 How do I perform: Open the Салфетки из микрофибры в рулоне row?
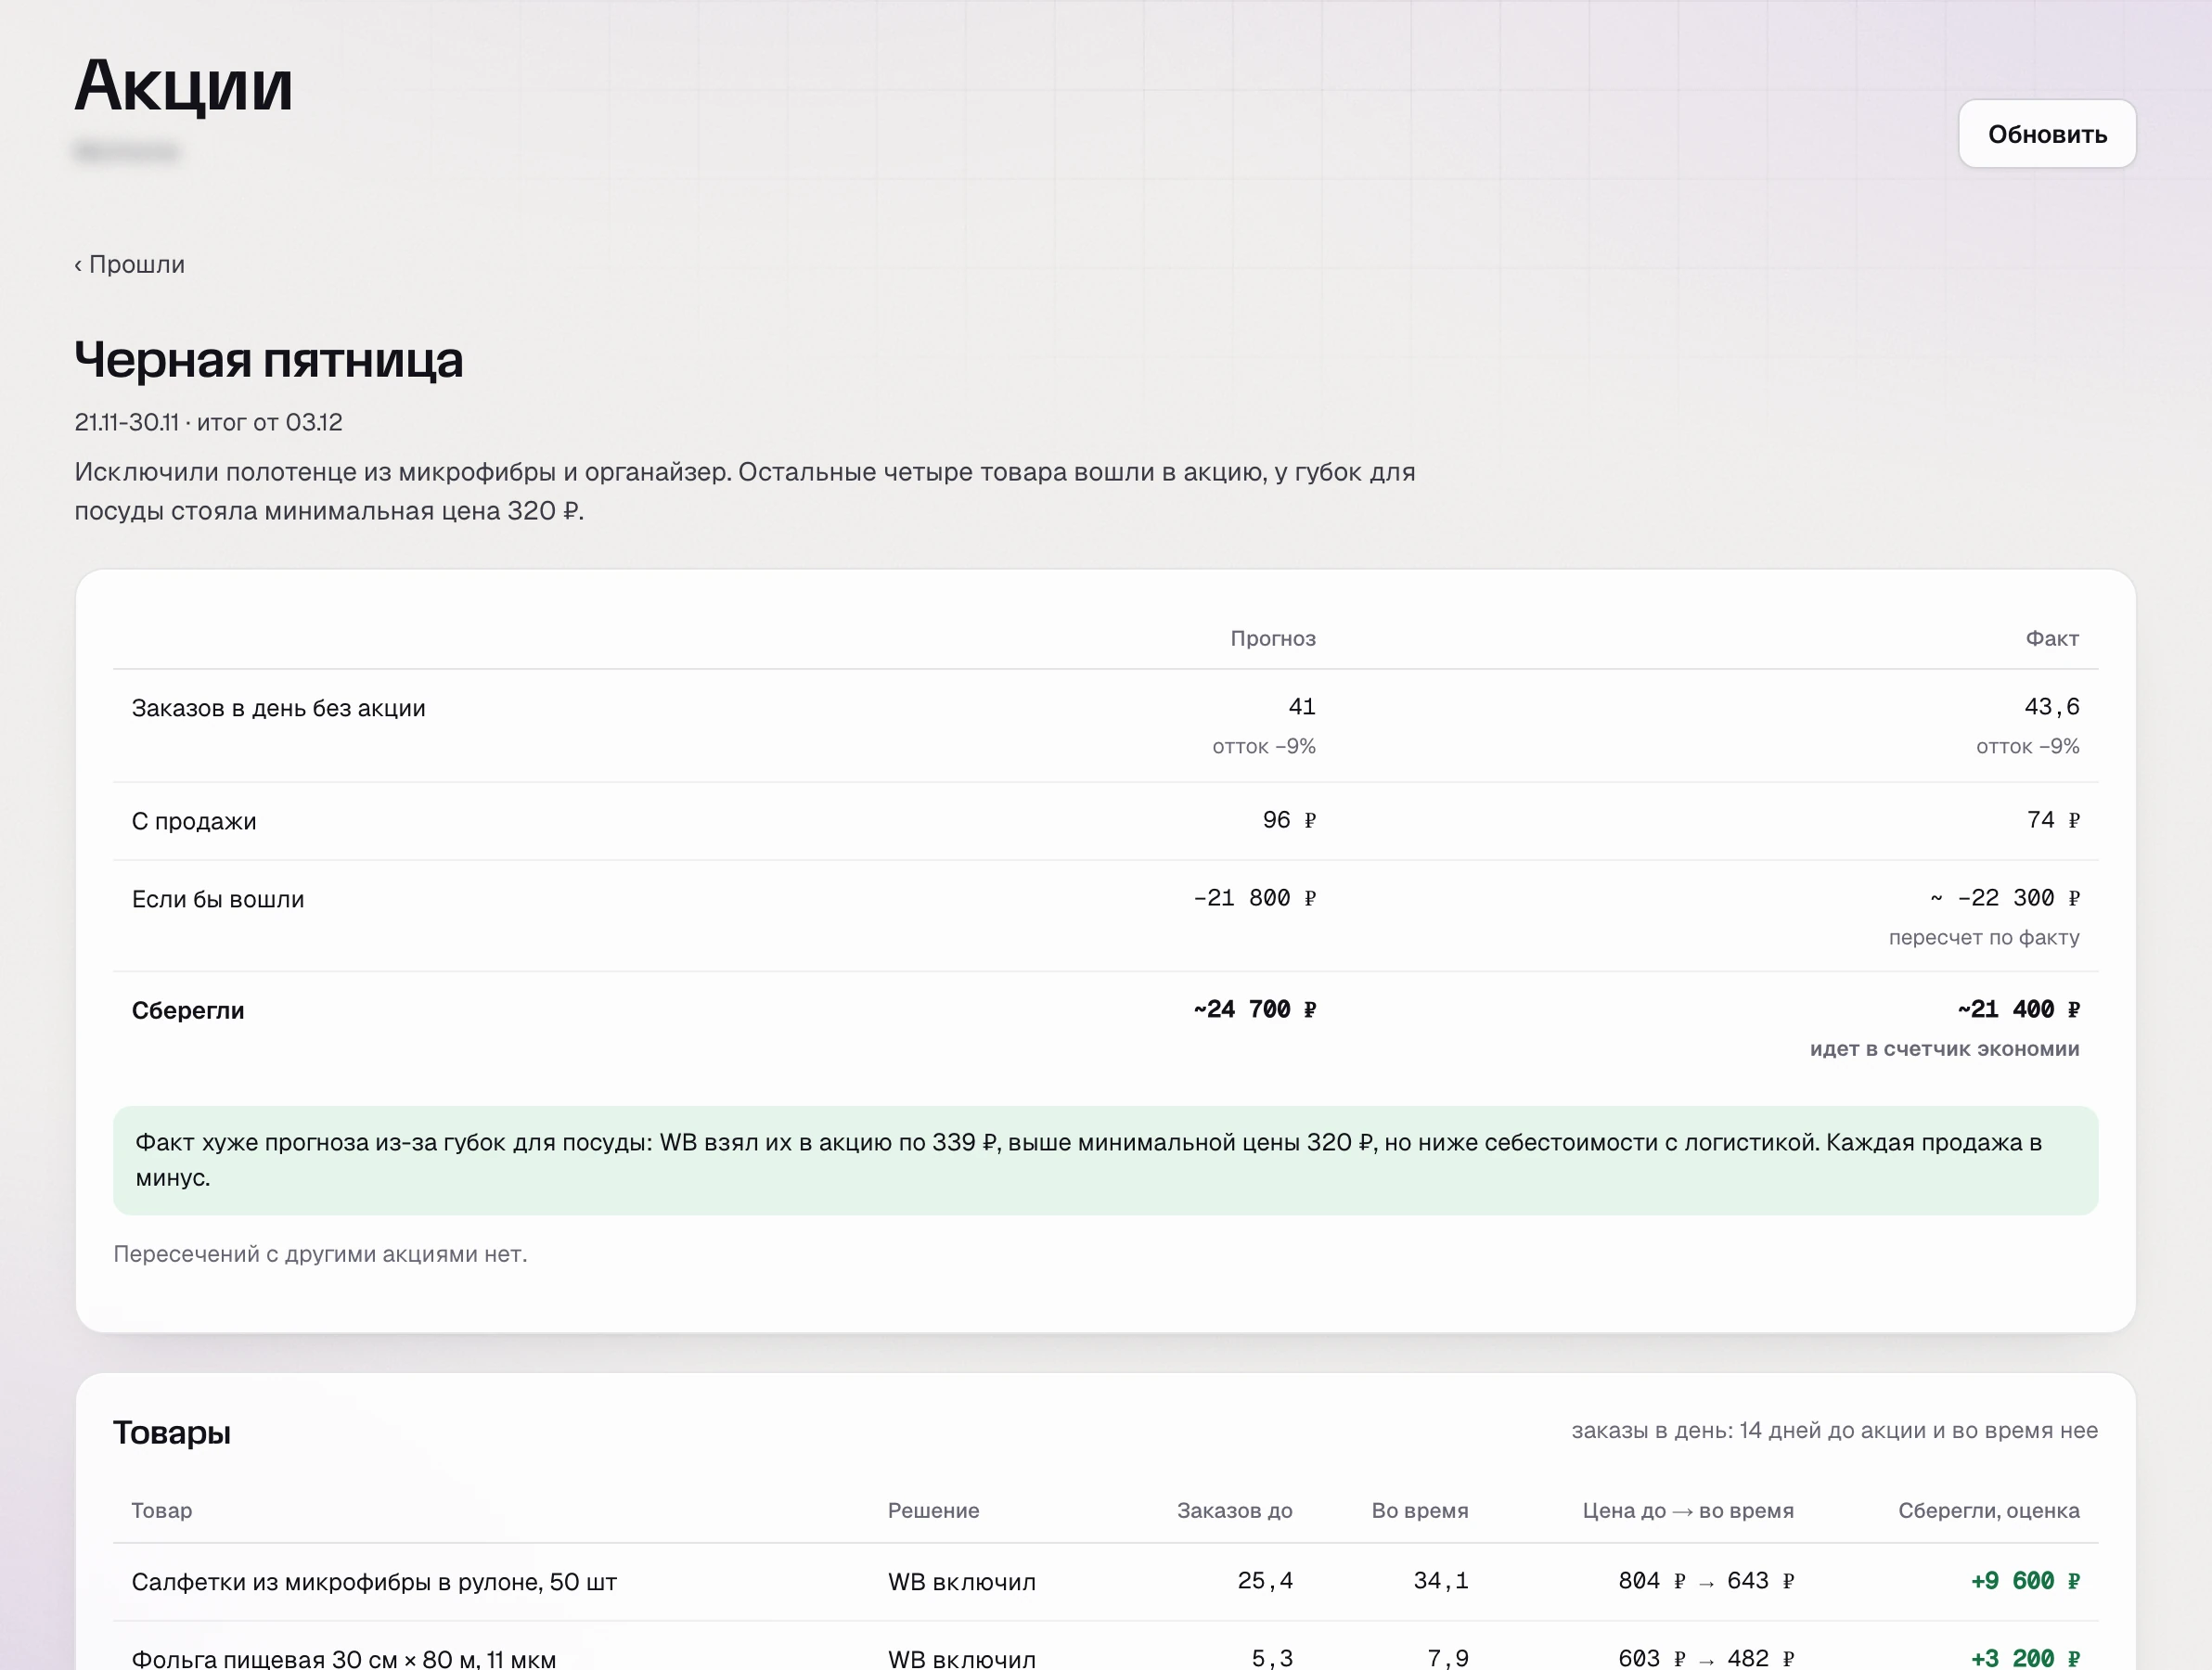click(x=1105, y=1582)
